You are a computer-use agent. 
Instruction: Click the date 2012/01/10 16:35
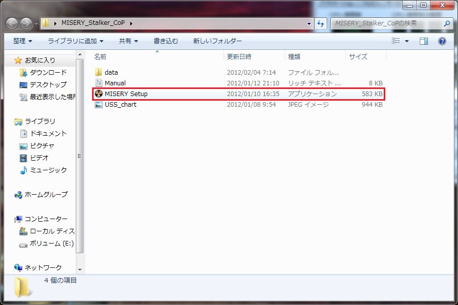tap(253, 94)
